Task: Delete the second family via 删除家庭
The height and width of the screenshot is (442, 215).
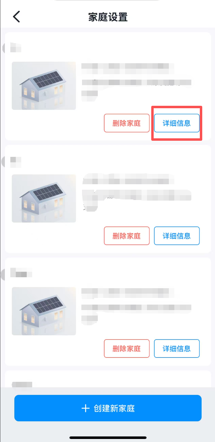Action: pos(127,236)
